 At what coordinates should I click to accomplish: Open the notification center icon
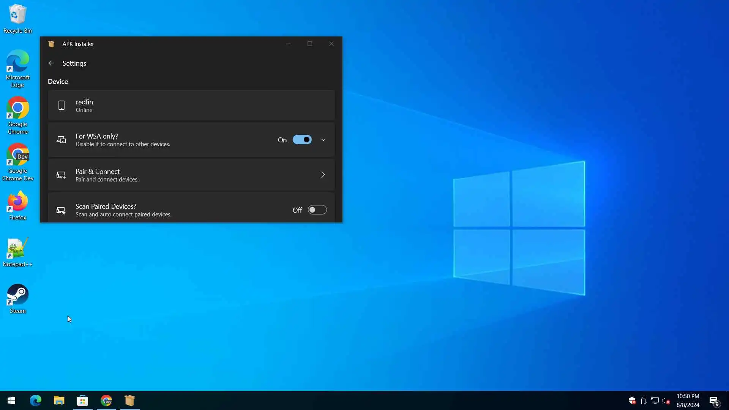click(714, 401)
